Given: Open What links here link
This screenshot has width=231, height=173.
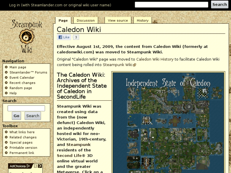Looking at the screenshot, I should tap(22, 132).
